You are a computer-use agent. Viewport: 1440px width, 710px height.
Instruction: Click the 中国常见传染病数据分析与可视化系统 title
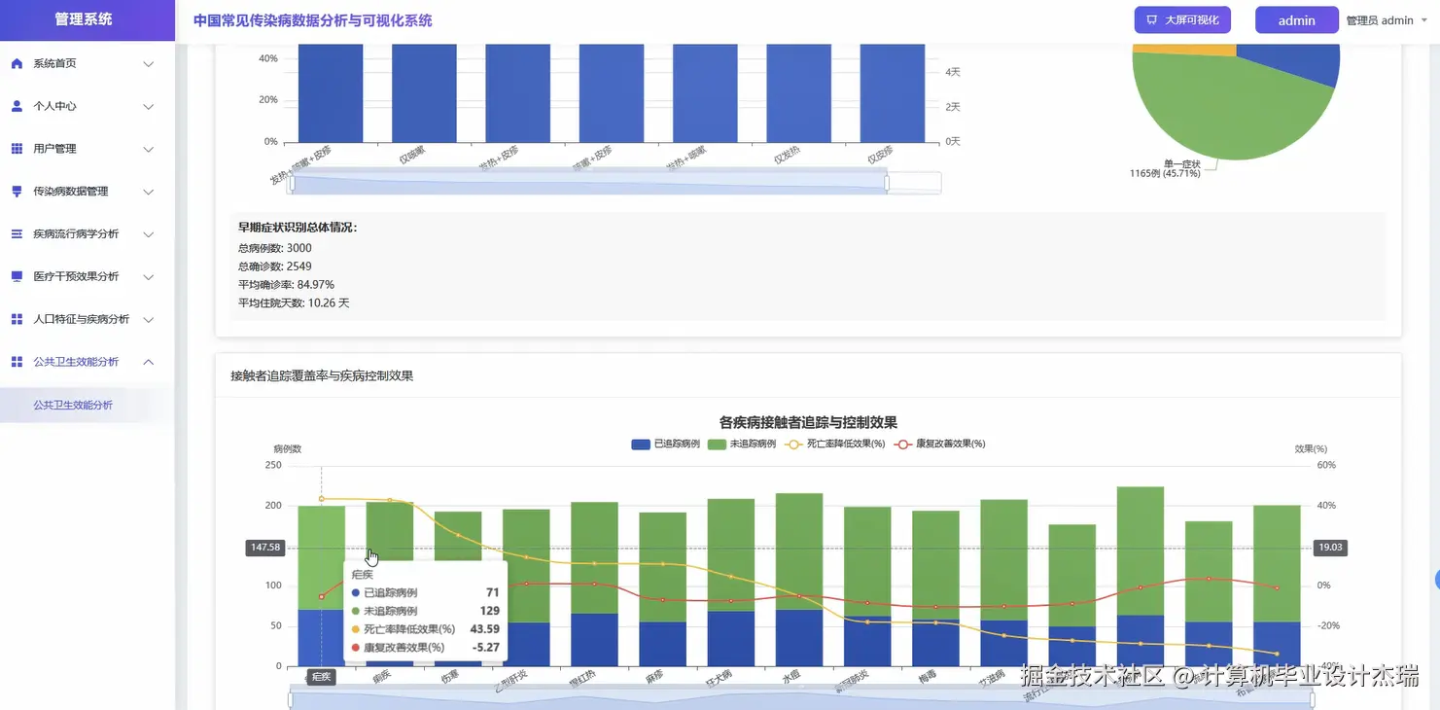click(x=313, y=20)
